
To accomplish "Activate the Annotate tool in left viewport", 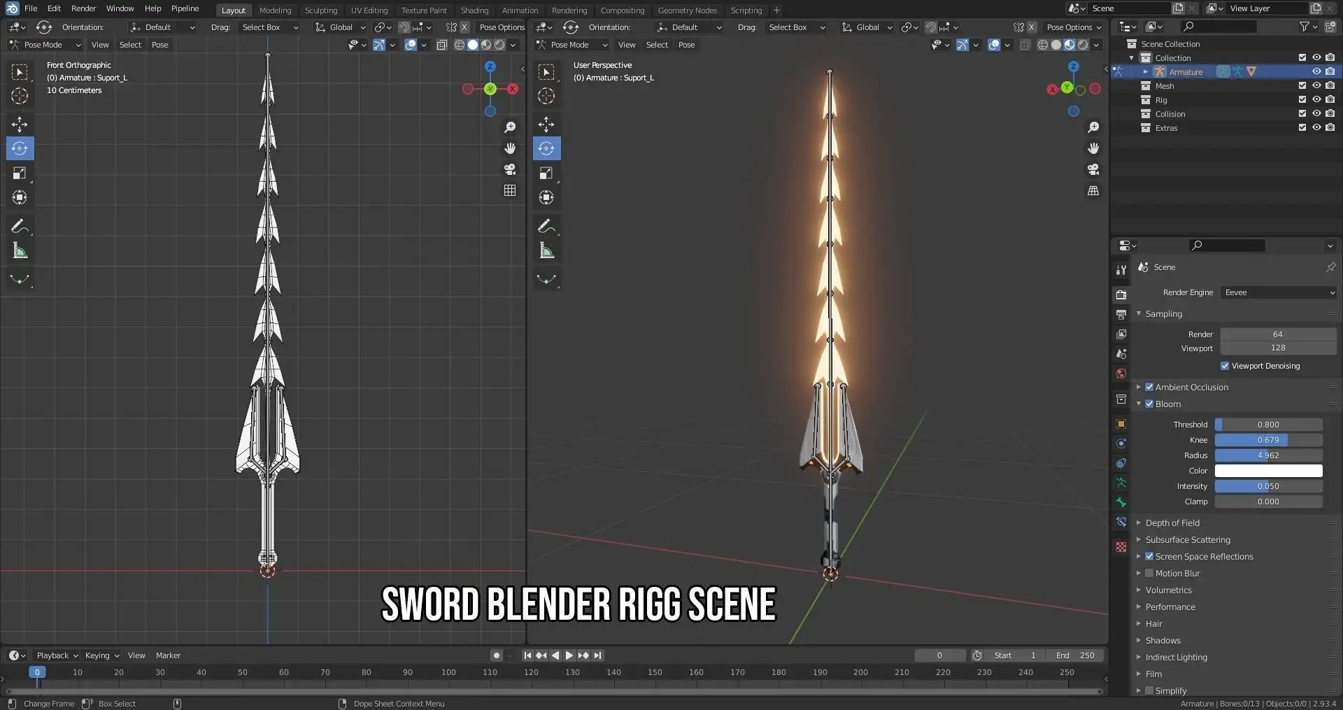I will 20,226.
